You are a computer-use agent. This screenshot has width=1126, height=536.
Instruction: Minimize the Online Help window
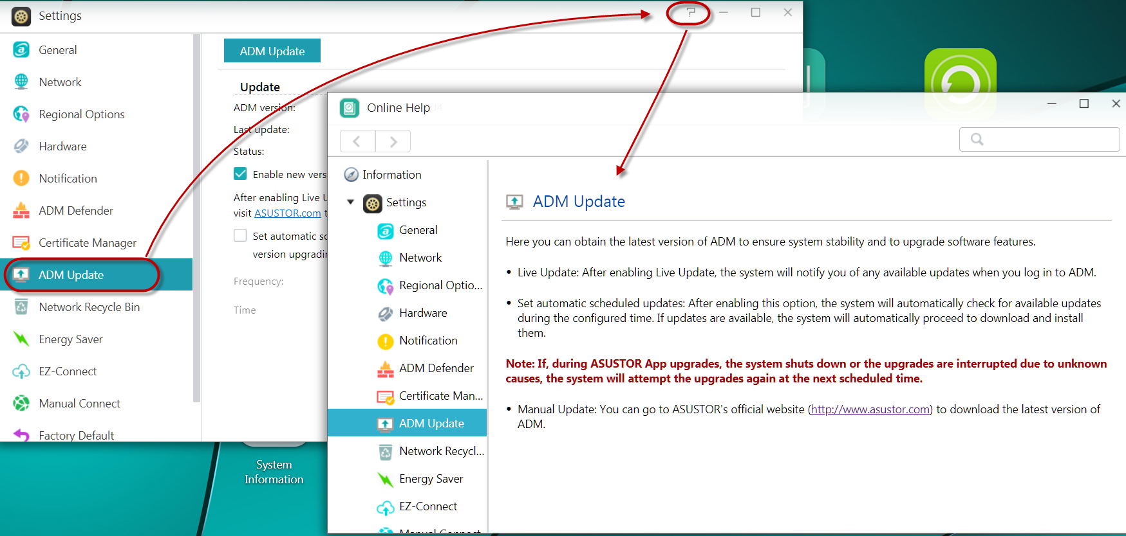pos(1052,103)
